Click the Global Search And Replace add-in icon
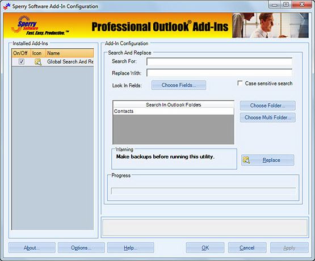This screenshot has width=315, height=261. coord(38,62)
